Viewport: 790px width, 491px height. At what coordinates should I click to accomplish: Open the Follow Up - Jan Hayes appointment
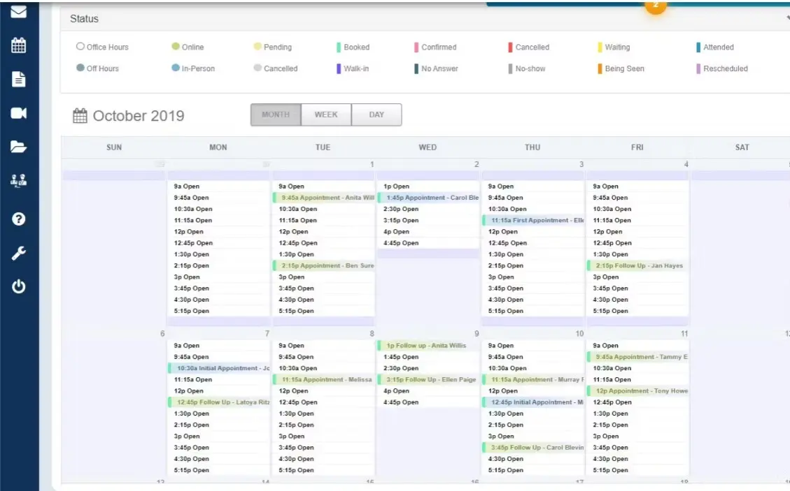pos(637,265)
